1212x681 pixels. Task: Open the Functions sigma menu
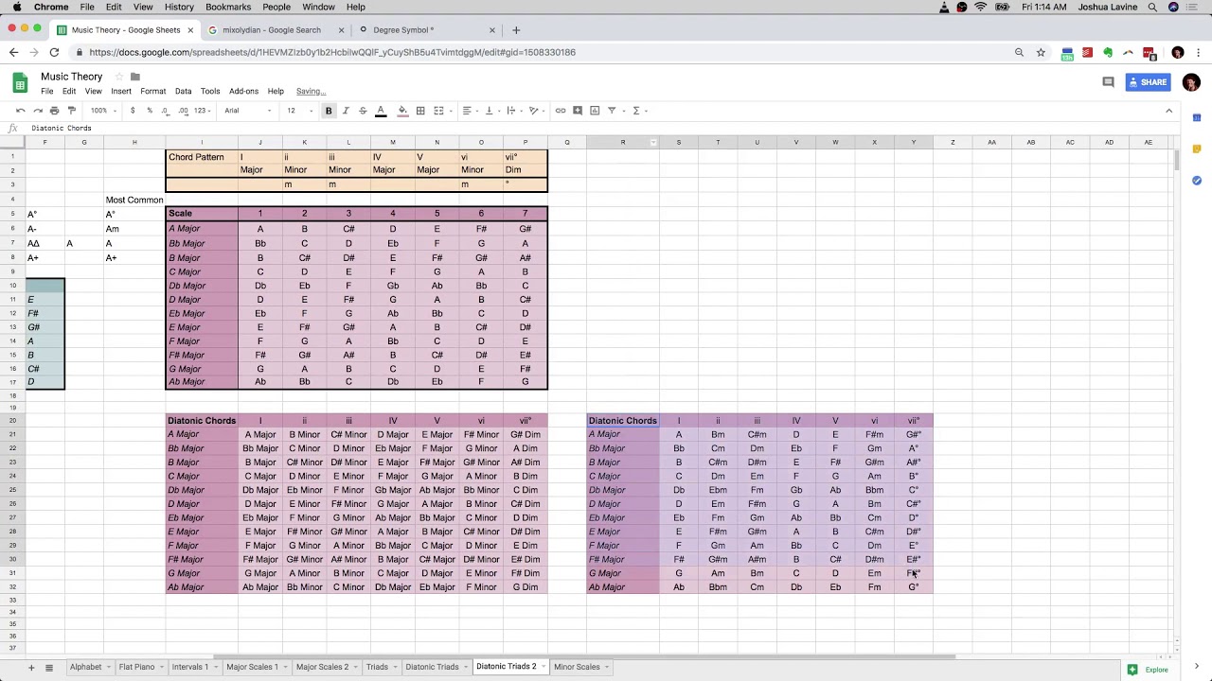(638, 111)
